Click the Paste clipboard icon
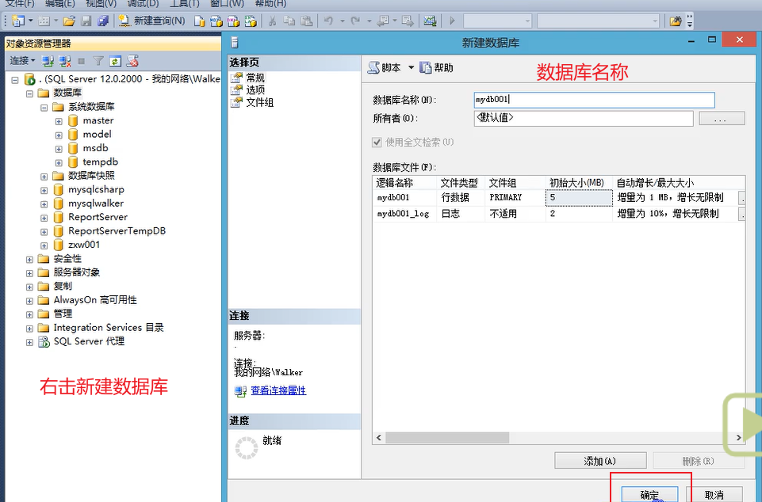Image resolution: width=762 pixels, height=502 pixels. pyautogui.click(x=306, y=21)
